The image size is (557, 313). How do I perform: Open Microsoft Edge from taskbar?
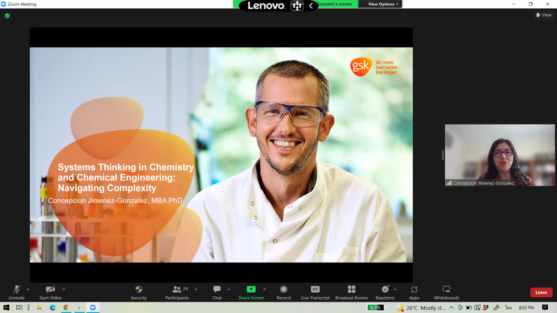(x=53, y=308)
